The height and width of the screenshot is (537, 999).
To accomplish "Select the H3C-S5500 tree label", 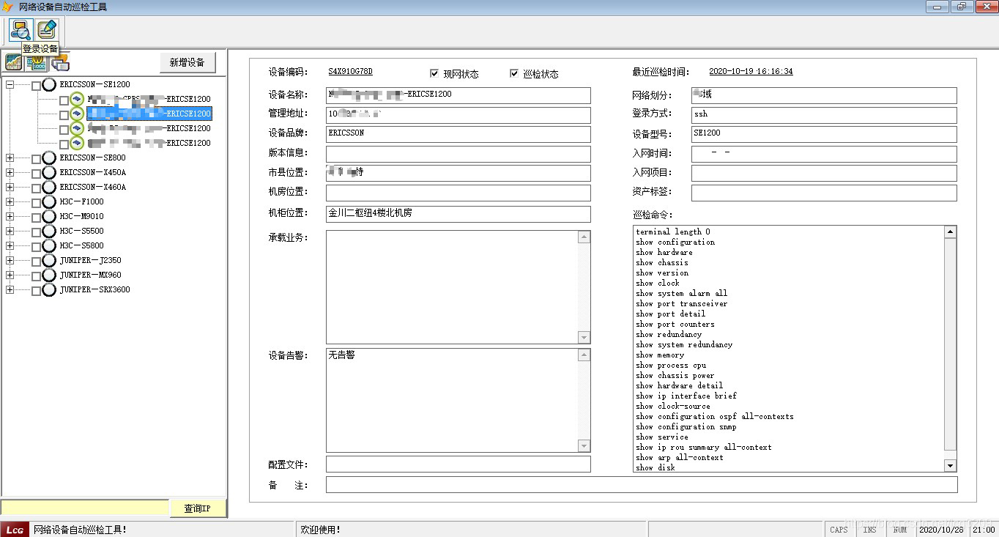I will coord(81,231).
